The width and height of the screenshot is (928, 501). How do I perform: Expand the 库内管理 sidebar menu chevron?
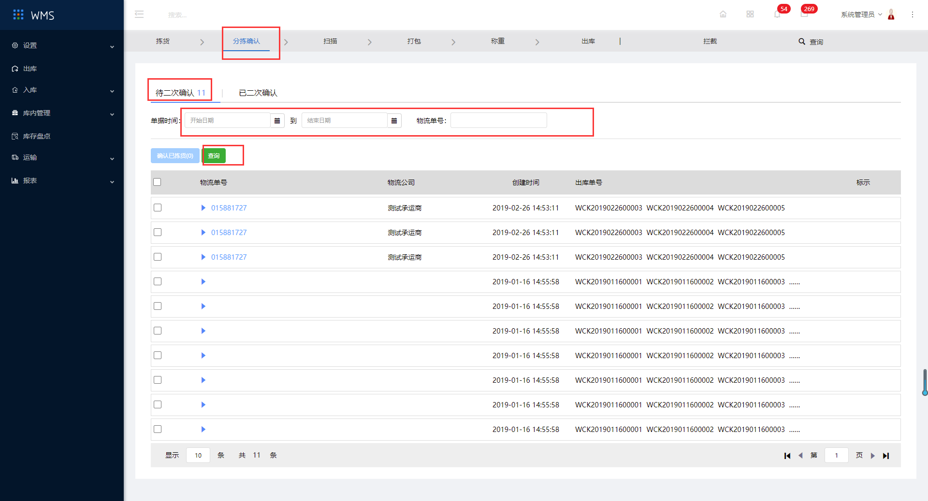coord(112,114)
